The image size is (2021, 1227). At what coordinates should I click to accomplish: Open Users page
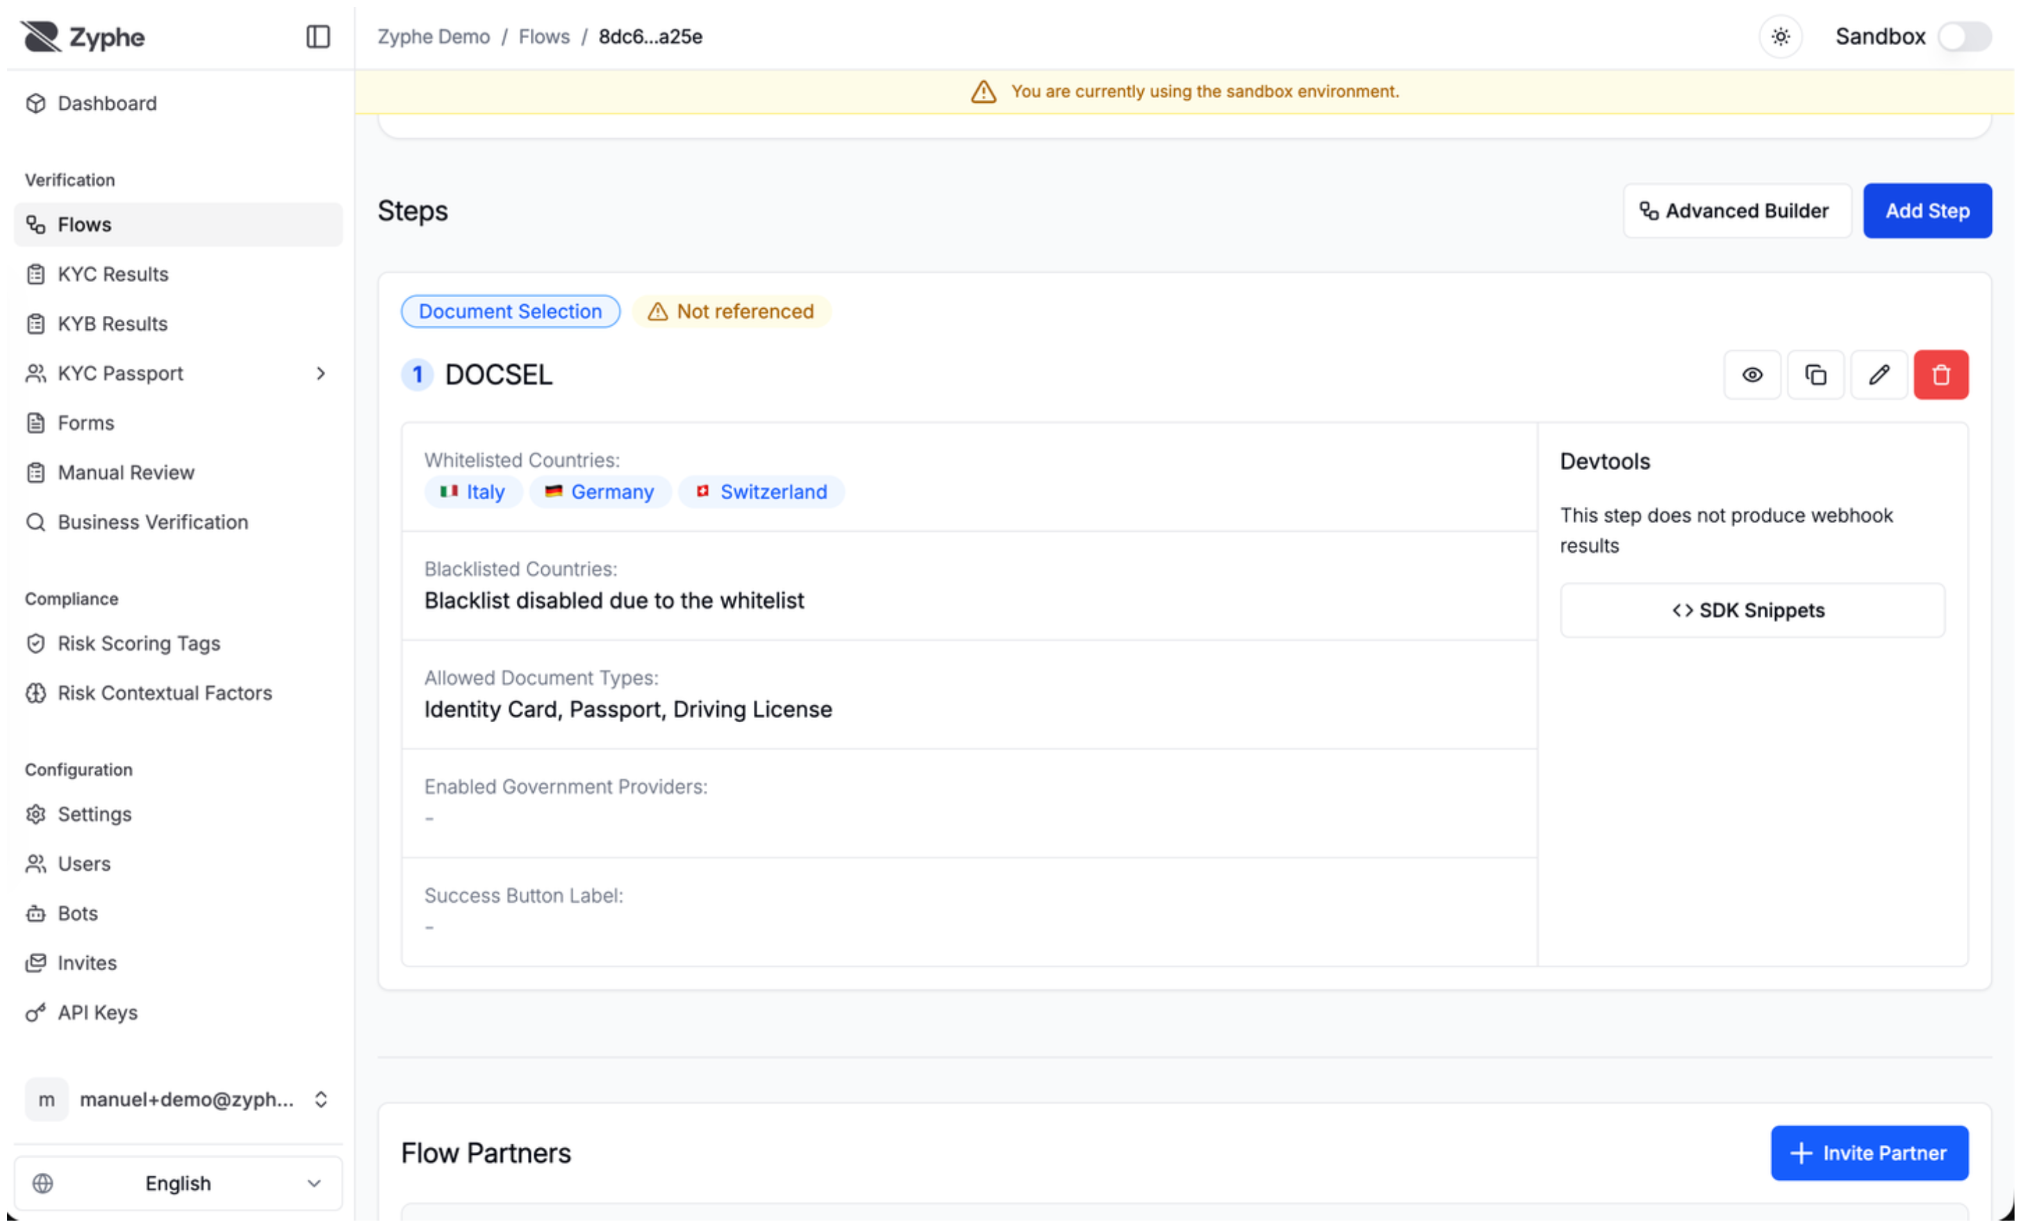tap(178, 864)
